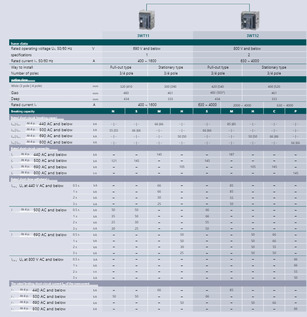Click the 121 kA value cell

coord(114,161)
